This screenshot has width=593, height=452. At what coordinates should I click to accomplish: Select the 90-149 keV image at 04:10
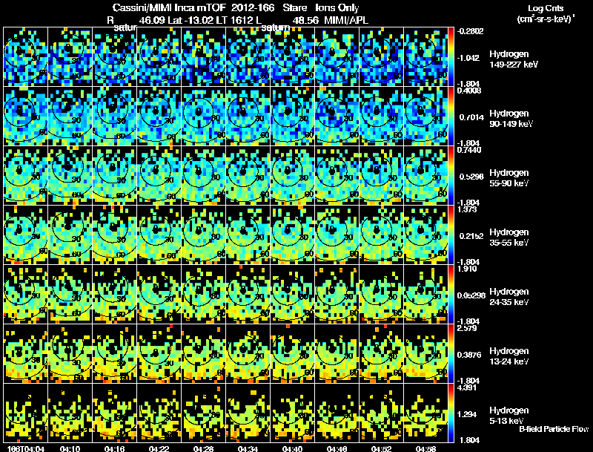point(70,116)
